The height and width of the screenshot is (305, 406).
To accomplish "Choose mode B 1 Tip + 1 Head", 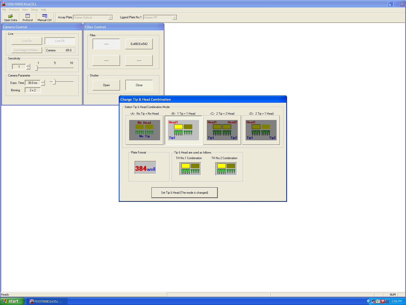I will tap(183, 130).
